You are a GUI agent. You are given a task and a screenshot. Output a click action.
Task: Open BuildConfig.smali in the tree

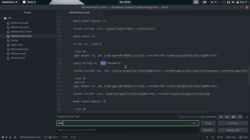point(20,23)
